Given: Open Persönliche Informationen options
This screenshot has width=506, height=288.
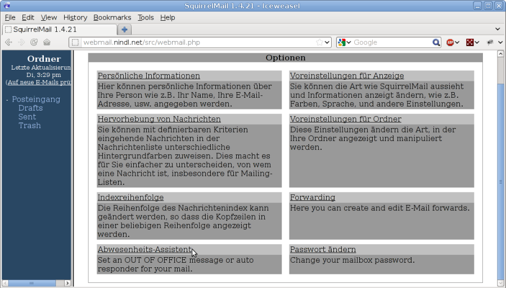Looking at the screenshot, I should tap(149, 76).
